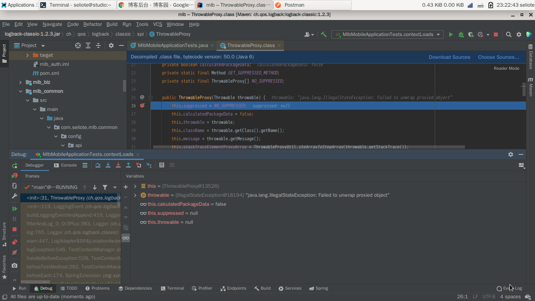
Task: Open the Navigate menu
Action: (52, 24)
